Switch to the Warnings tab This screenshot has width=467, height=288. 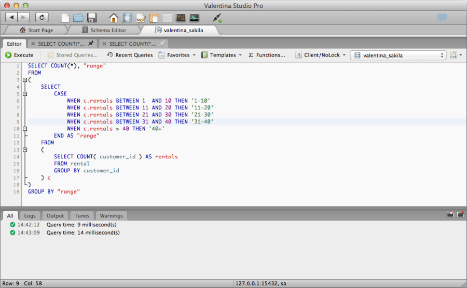[112, 216]
